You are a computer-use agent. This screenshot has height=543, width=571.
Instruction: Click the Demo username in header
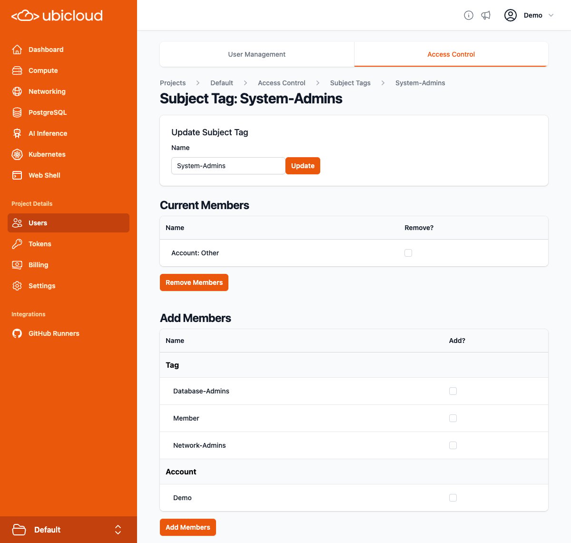click(533, 15)
